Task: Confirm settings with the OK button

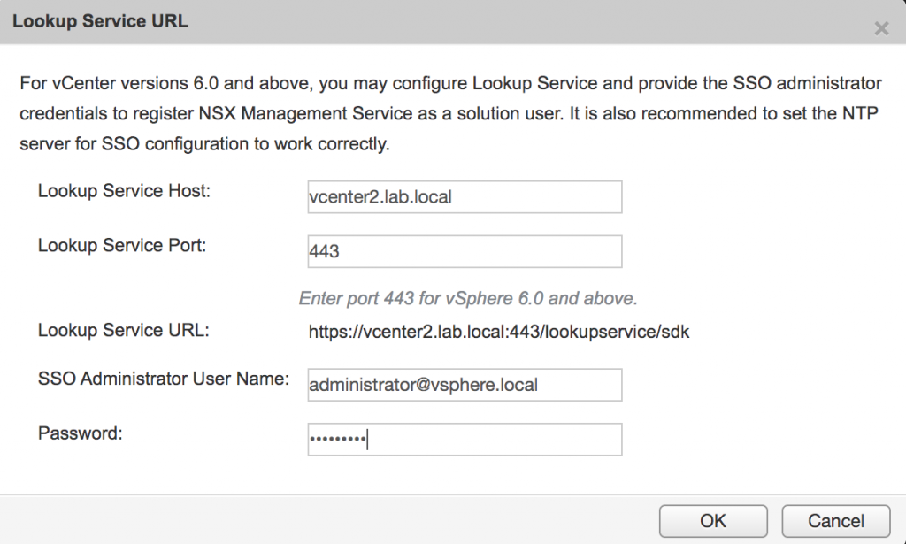Action: pyautogui.click(x=713, y=521)
